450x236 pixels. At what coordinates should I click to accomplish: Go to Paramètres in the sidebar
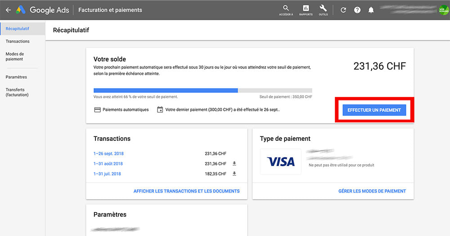[16, 77]
